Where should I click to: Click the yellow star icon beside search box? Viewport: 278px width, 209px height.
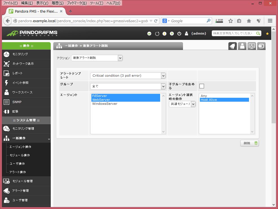267,33
